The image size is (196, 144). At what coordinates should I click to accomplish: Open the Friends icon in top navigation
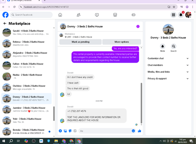(78, 15)
